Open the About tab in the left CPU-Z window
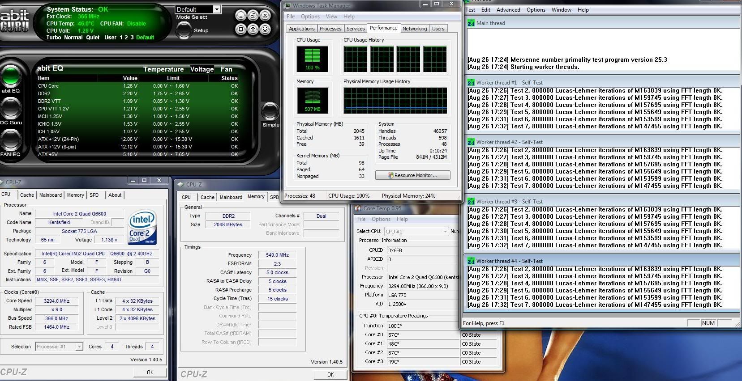Screen dimensions: 742x381 coord(115,195)
